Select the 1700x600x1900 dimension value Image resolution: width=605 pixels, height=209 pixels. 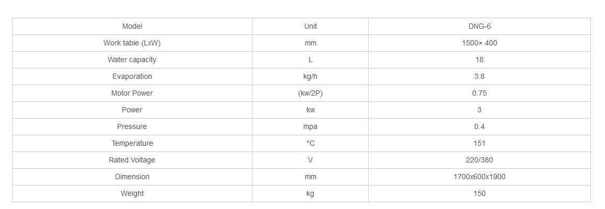pyautogui.click(x=480, y=177)
